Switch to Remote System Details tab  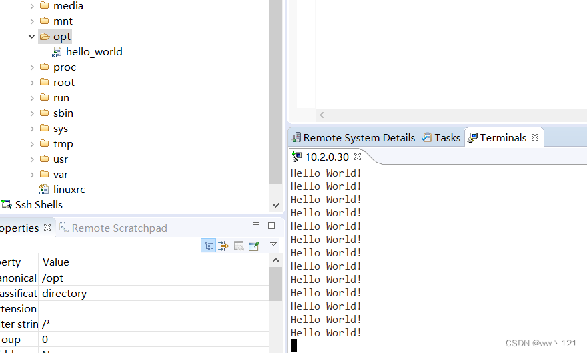click(359, 138)
